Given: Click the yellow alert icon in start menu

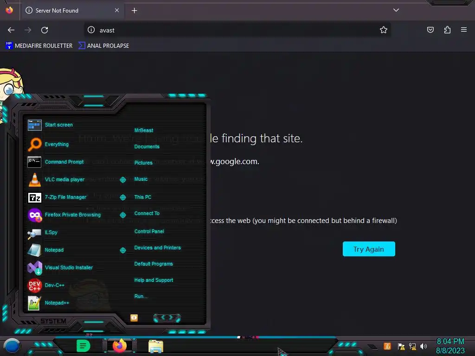Looking at the screenshot, I should coord(134,318).
